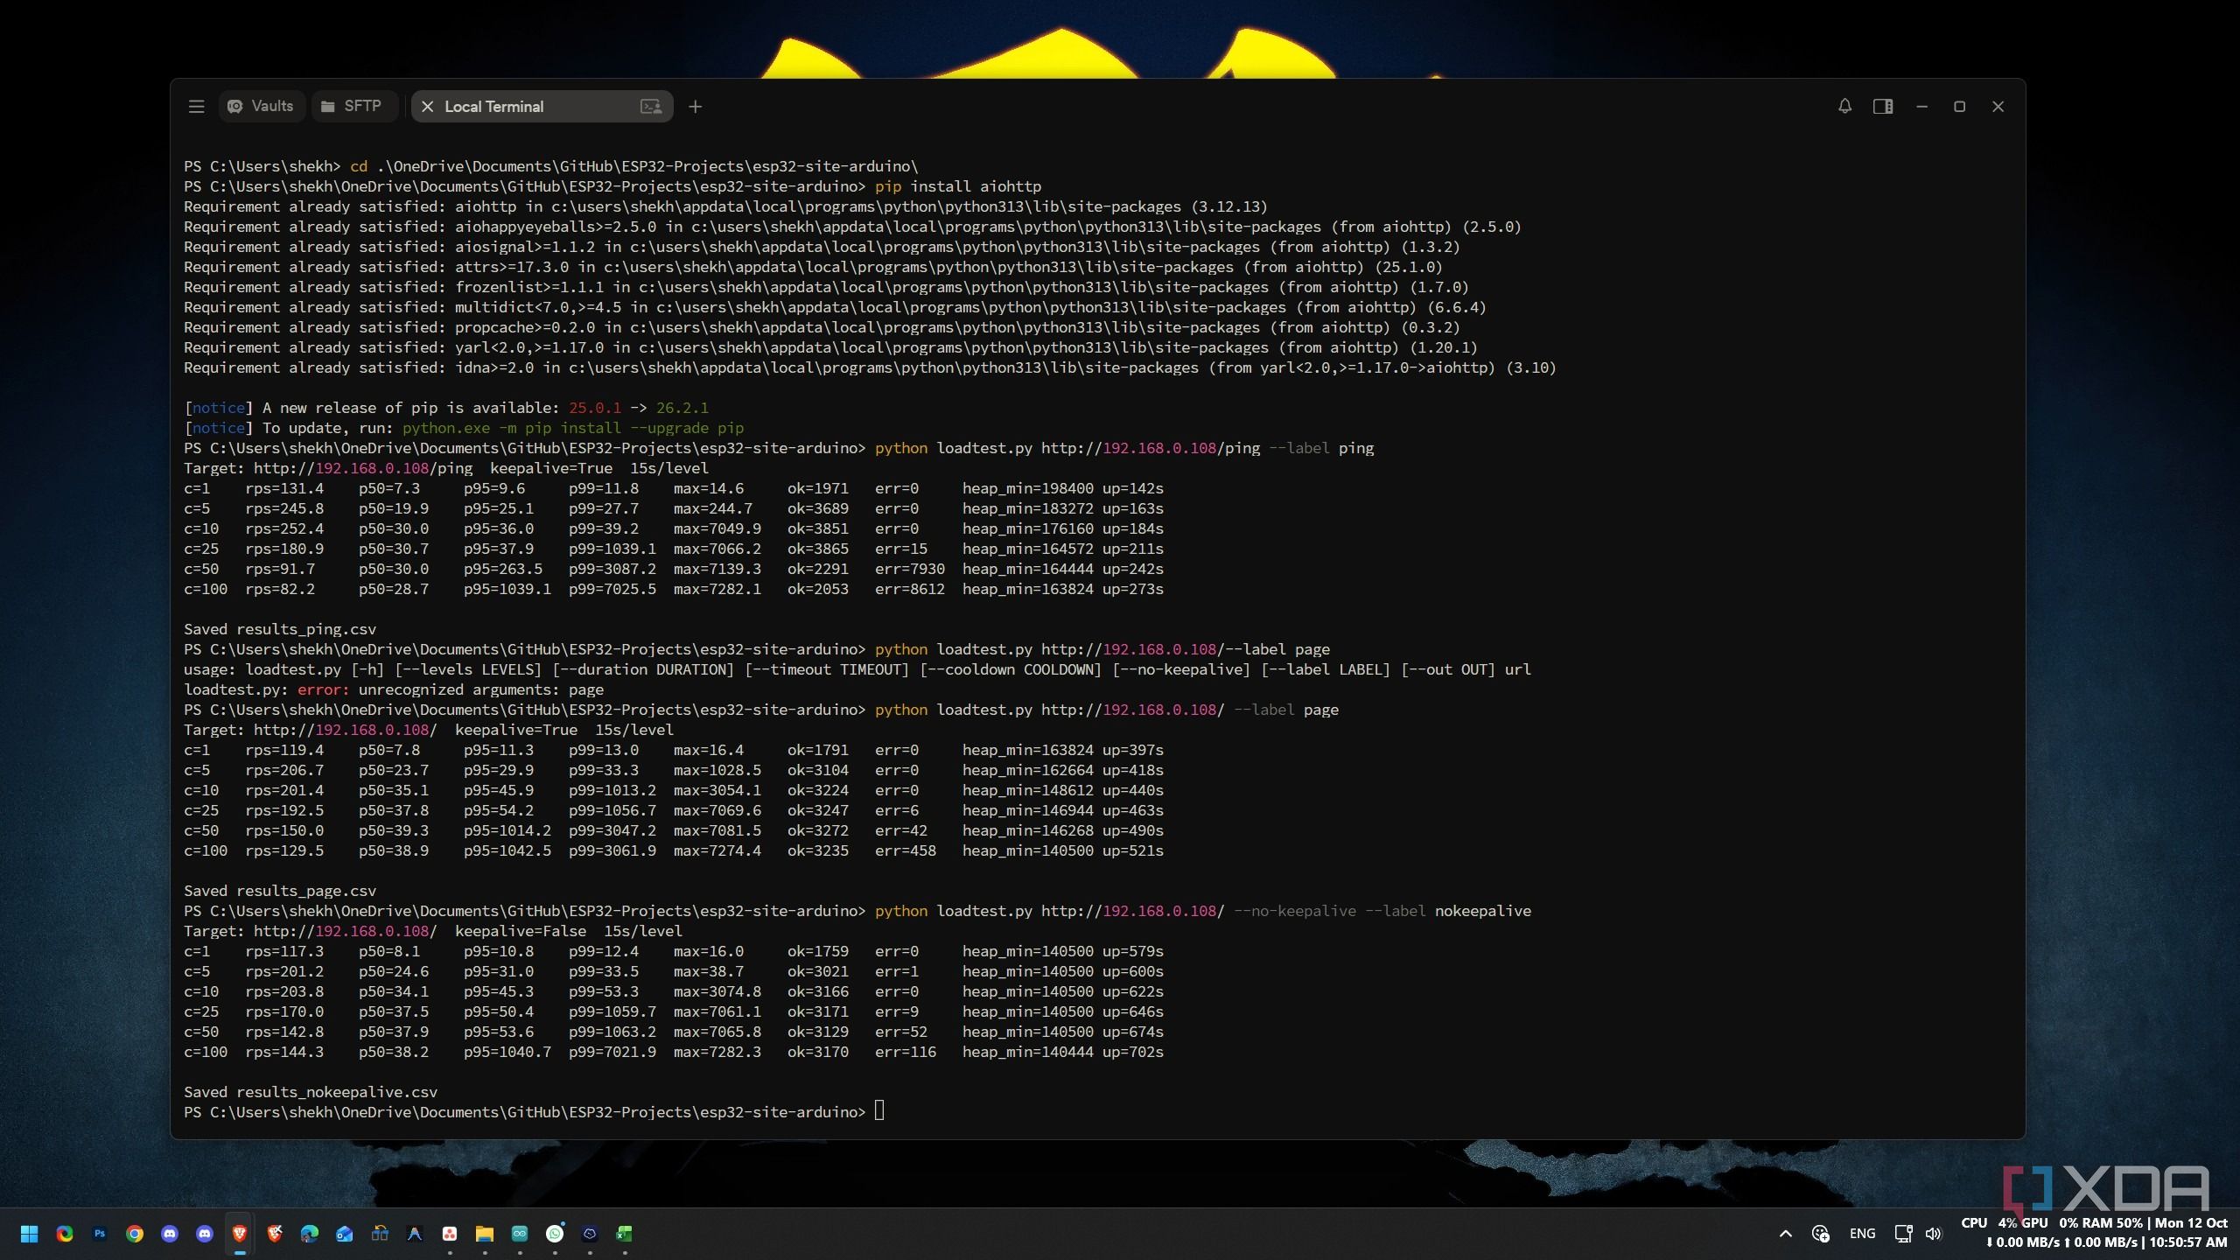
Task: Switch to the active Brave browser icon
Action: tap(240, 1234)
